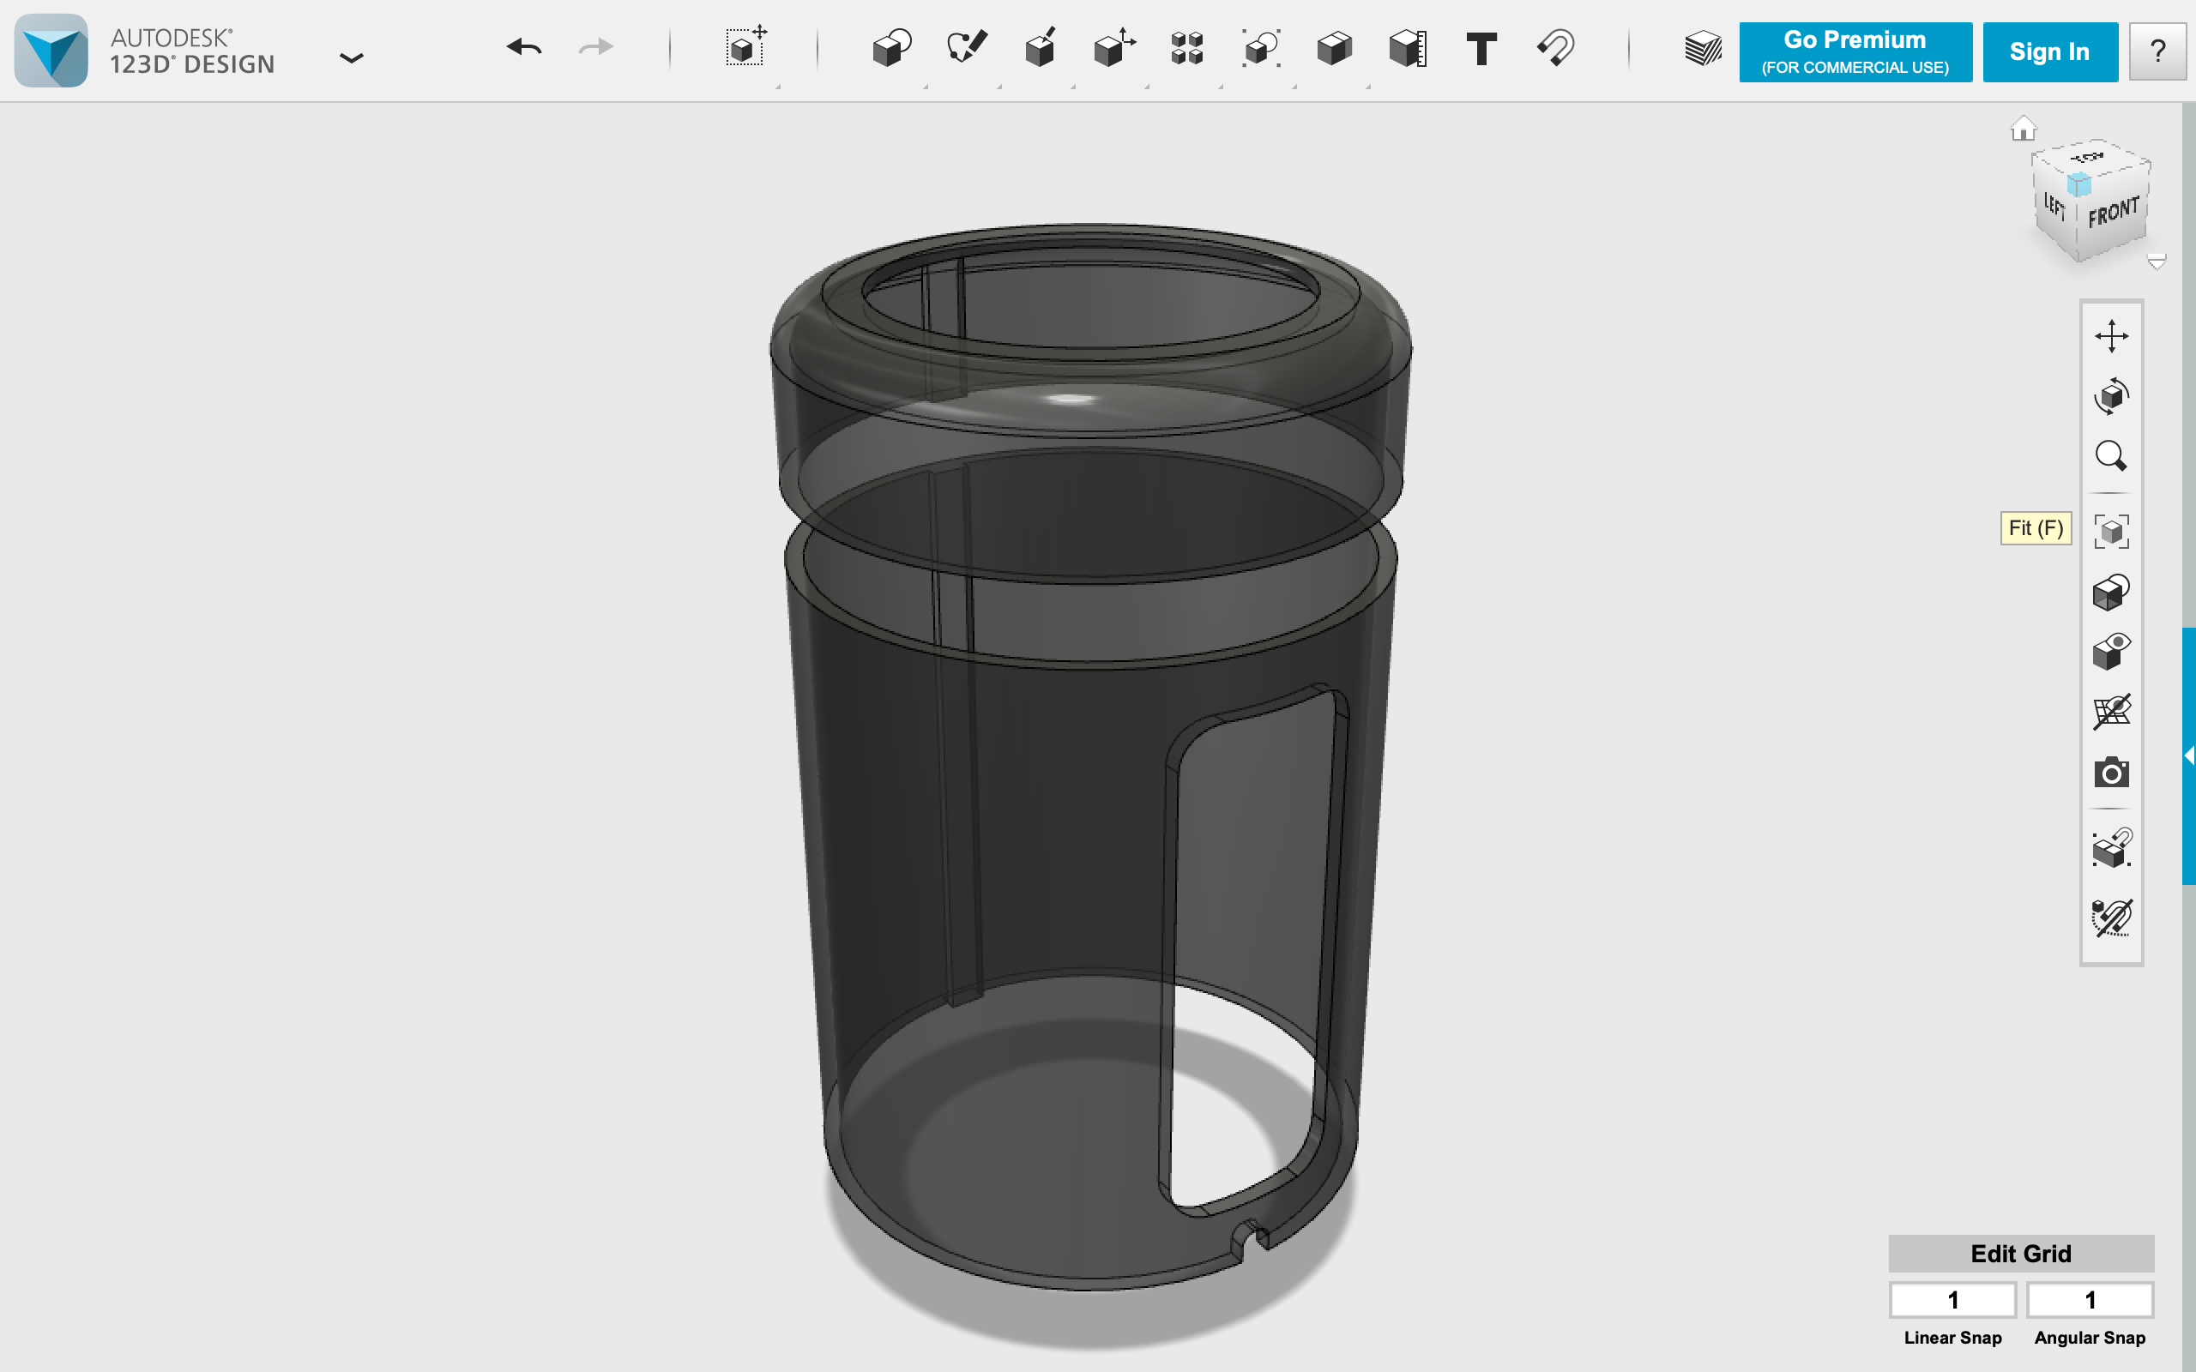Click the FRONT face of view cube
2196x1372 pixels.
pyautogui.click(x=2113, y=213)
